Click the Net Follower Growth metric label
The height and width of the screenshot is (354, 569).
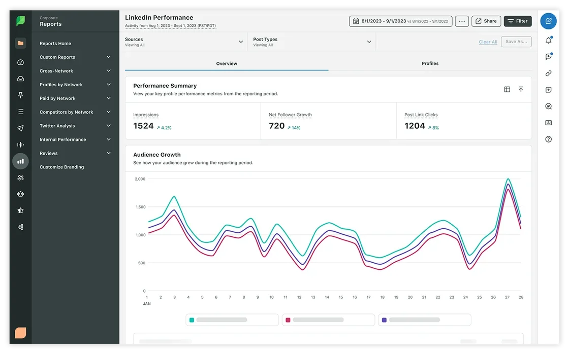[x=290, y=115]
